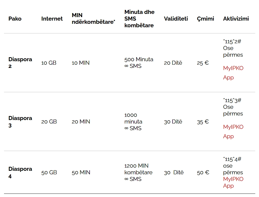Click the 25 € price cell
This screenshot has width=259, height=197.
(x=203, y=63)
